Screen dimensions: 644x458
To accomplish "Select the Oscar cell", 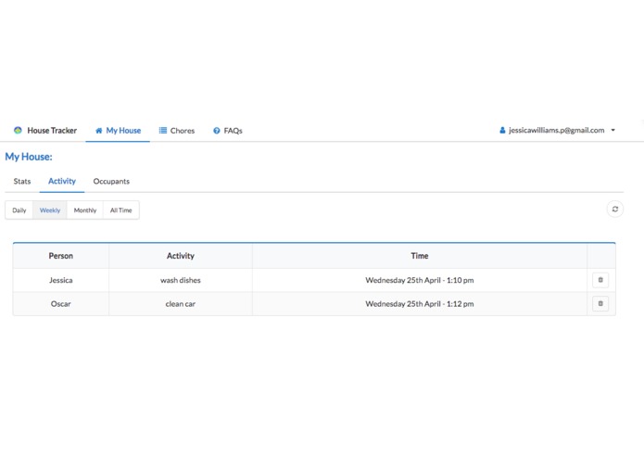I will pyautogui.click(x=61, y=304).
